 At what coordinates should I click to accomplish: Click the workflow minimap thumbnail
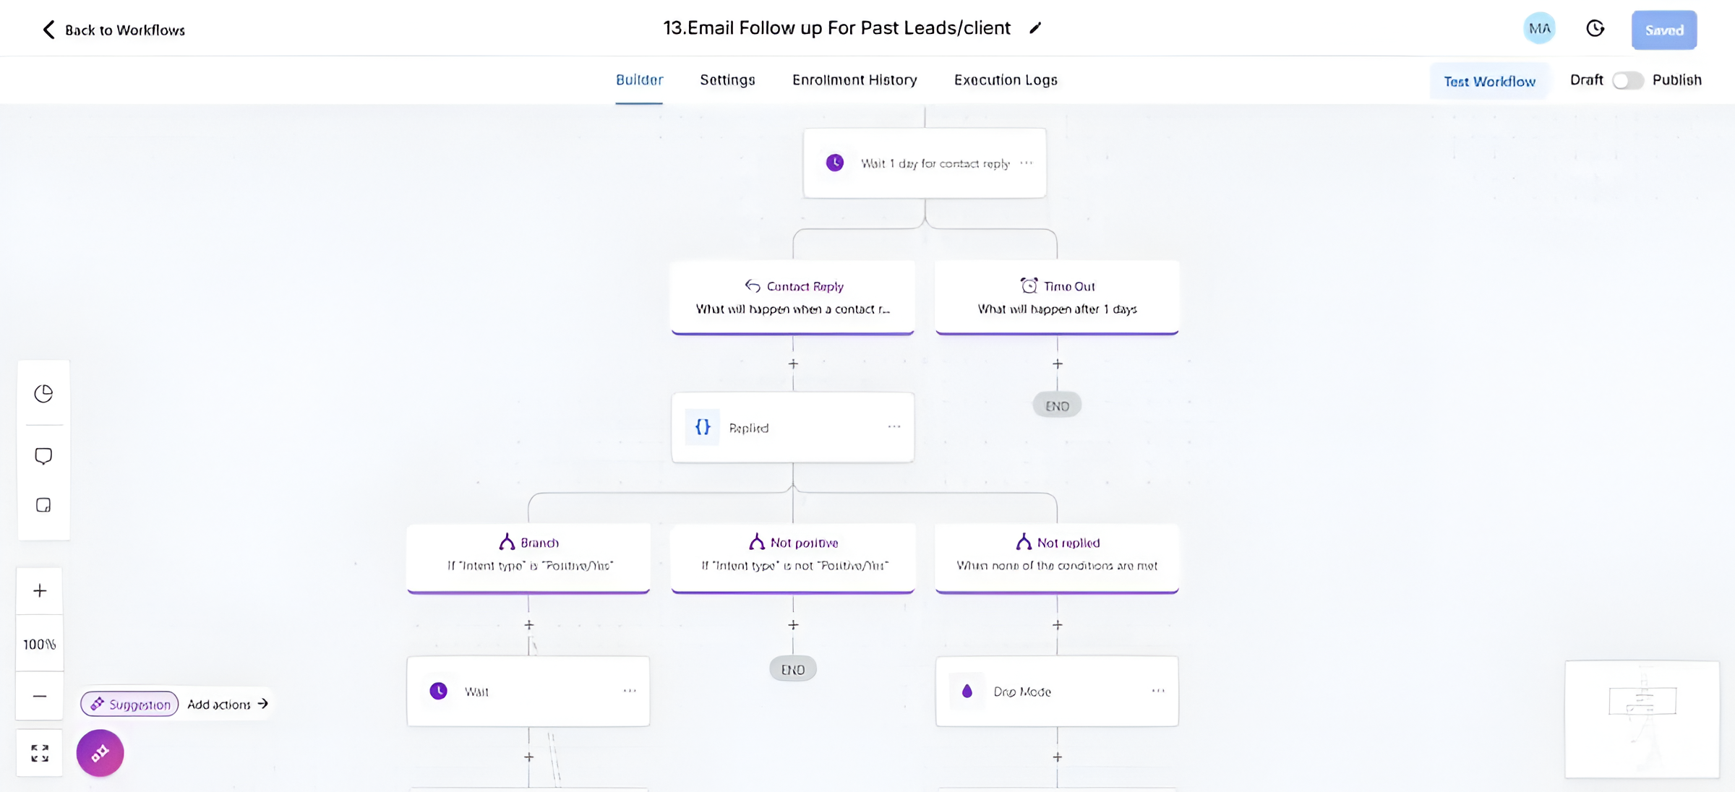(1642, 718)
